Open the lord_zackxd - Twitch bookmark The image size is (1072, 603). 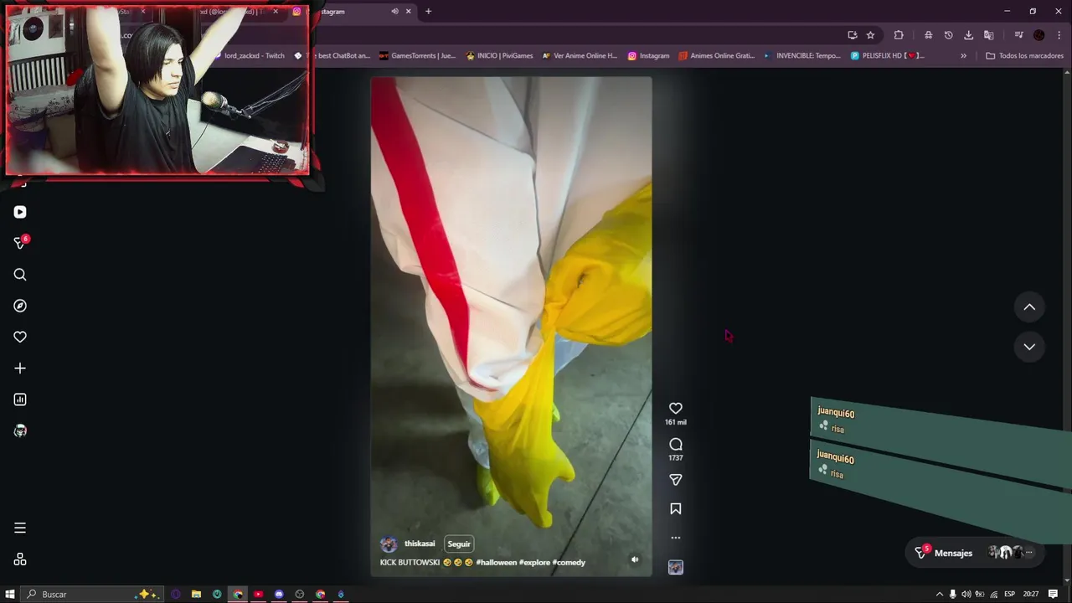pos(250,56)
